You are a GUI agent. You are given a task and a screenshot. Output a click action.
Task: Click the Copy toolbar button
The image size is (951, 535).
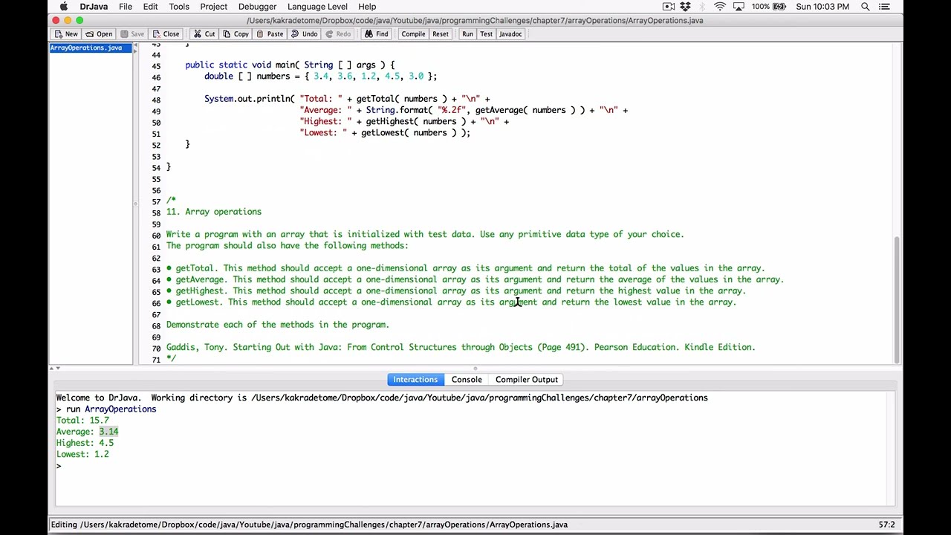[x=235, y=34]
